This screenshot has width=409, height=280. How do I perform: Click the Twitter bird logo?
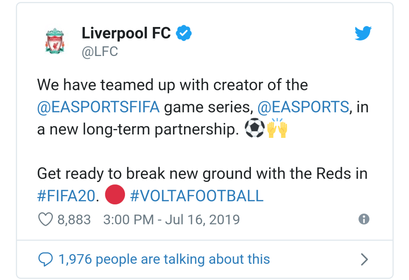click(x=363, y=34)
